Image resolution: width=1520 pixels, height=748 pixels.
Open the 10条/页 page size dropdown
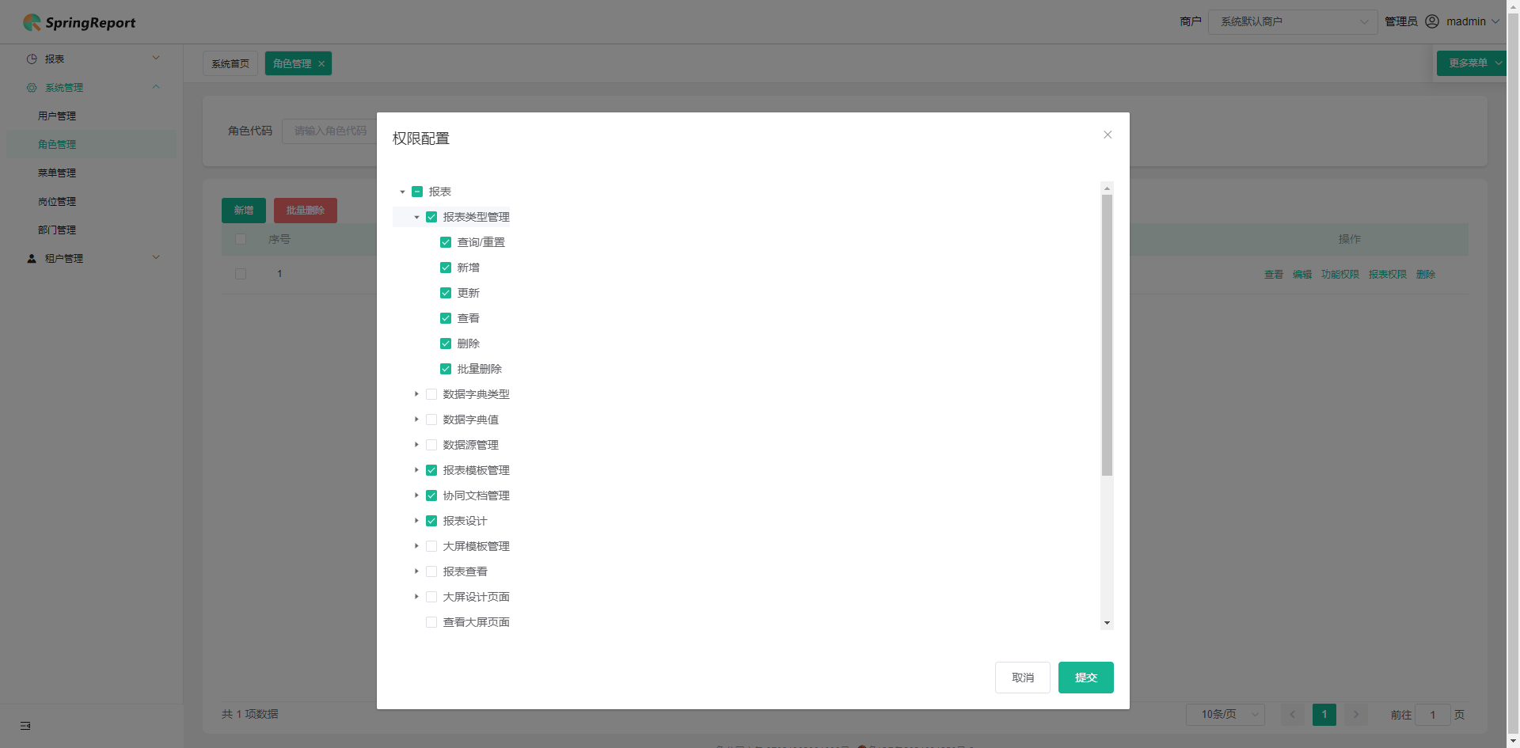click(1225, 714)
